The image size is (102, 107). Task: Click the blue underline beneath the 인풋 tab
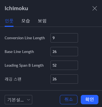click(x=9, y=26)
